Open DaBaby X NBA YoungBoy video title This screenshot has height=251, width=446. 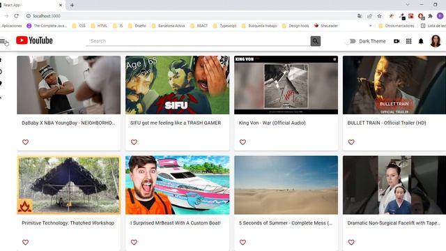pos(68,123)
